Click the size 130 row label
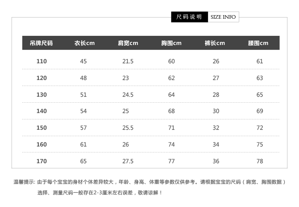The height and width of the screenshot is (207, 299). (41, 95)
